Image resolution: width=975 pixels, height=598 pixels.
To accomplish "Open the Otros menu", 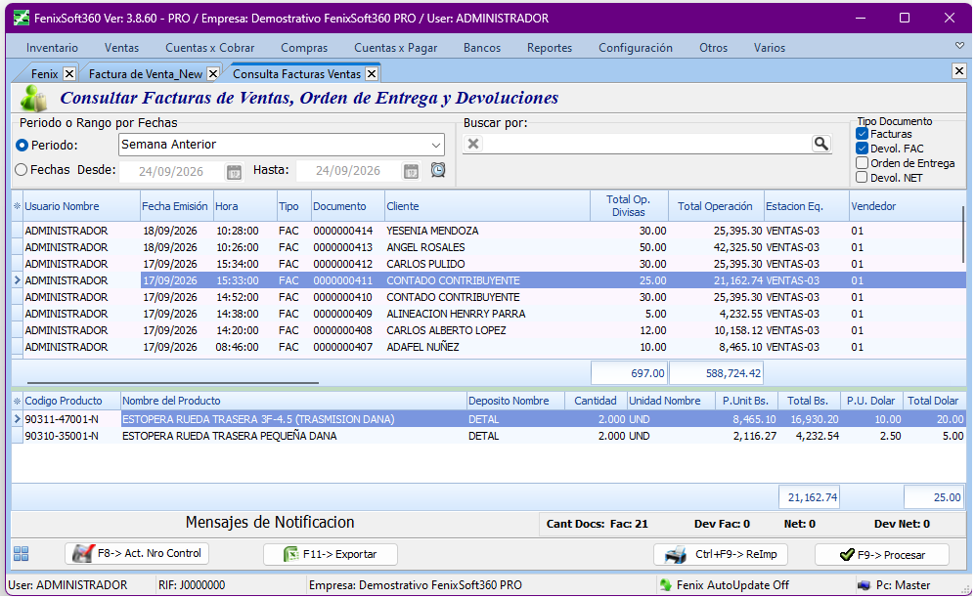I will [x=713, y=48].
